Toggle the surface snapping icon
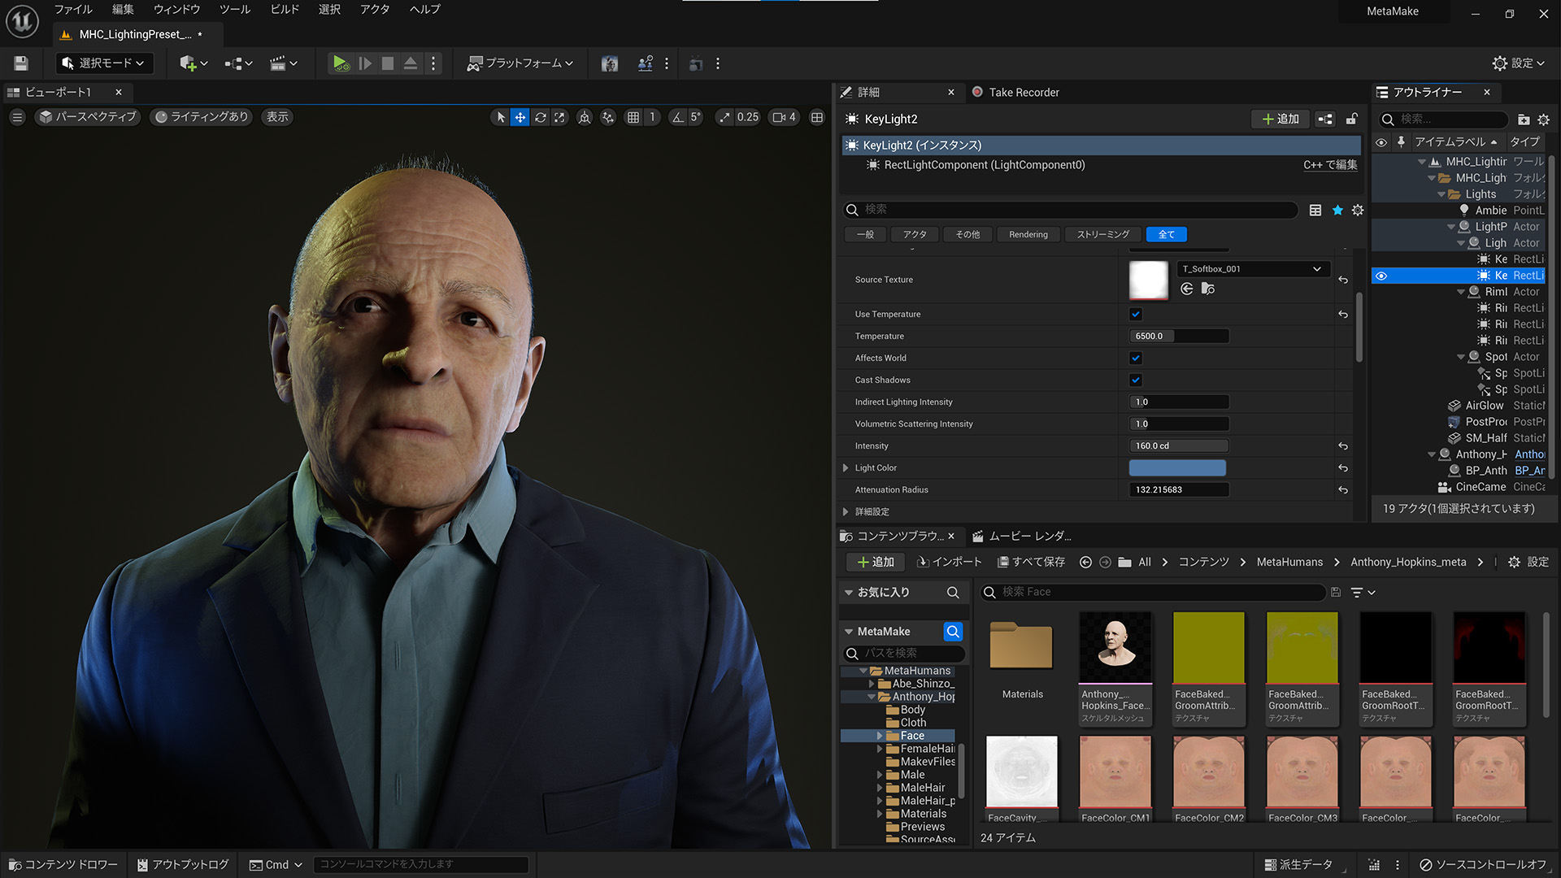 pos(608,117)
